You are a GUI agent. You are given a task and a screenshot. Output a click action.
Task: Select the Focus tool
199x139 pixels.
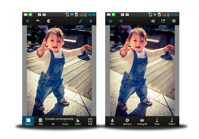pyautogui.click(x=28, y=121)
